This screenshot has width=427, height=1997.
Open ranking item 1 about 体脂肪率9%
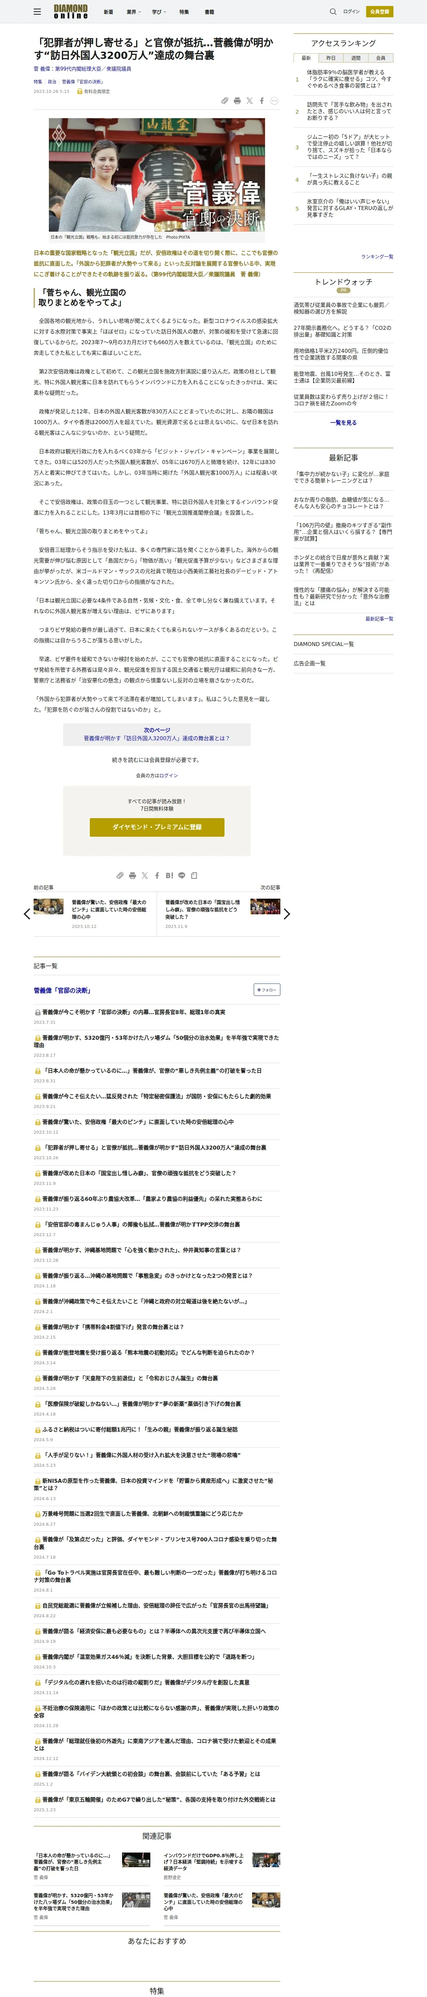click(x=349, y=79)
